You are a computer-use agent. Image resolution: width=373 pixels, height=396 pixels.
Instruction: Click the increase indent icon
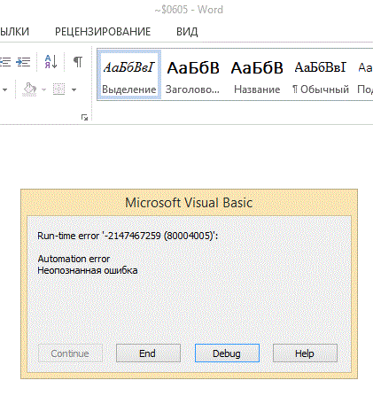point(23,62)
